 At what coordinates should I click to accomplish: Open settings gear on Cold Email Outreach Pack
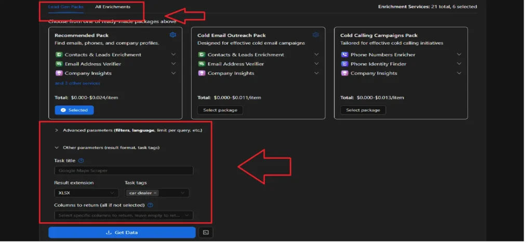(315, 35)
